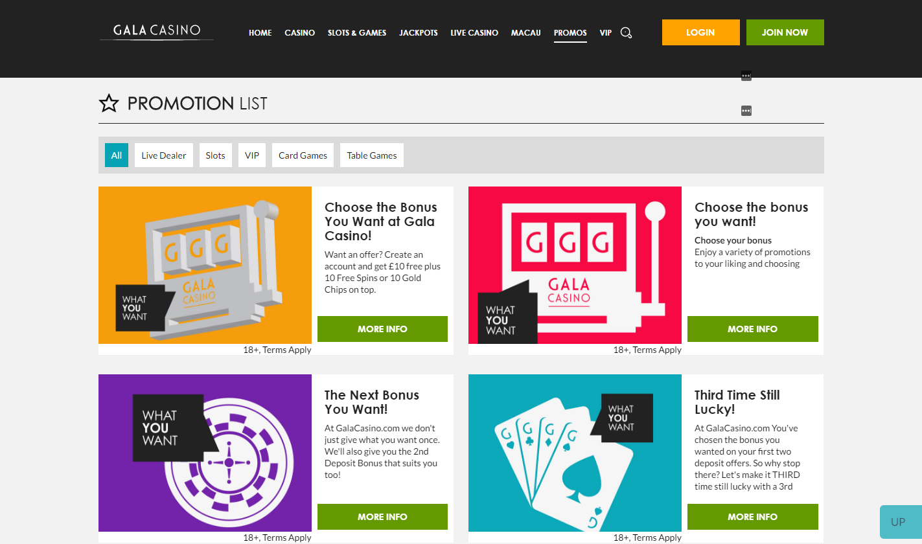Click '18+, Terms Apply' under purple promo
The height and width of the screenshot is (544, 922).
(277, 538)
